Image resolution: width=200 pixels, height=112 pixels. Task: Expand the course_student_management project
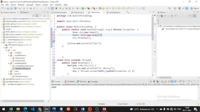2,19
